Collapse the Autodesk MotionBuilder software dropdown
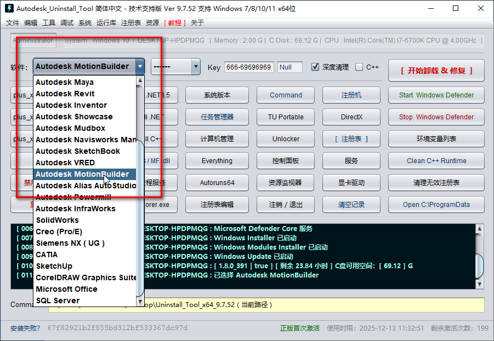 pyautogui.click(x=140, y=66)
